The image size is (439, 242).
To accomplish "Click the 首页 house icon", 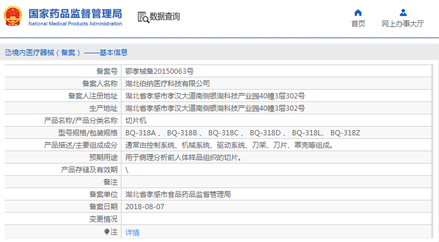I will (358, 12).
